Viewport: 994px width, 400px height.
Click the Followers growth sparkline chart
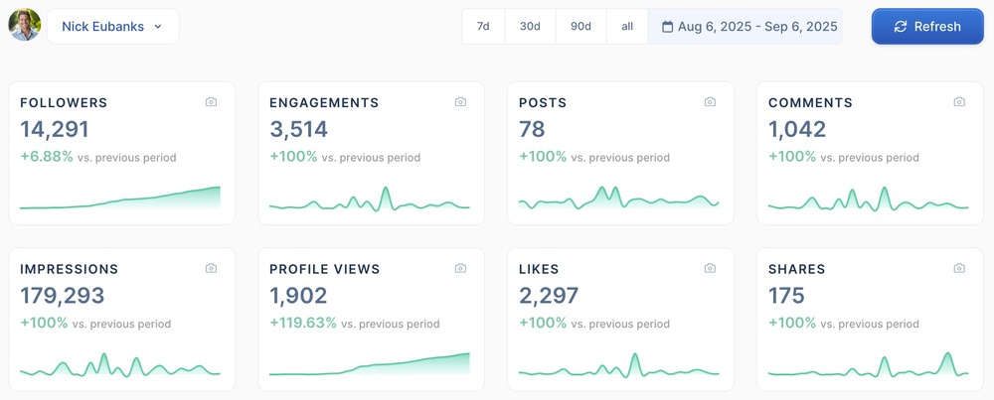pyautogui.click(x=120, y=199)
